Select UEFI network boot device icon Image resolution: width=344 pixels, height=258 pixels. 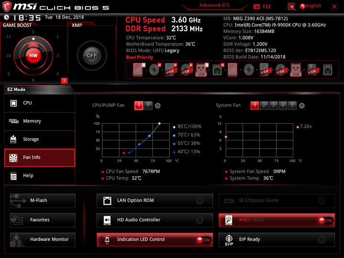tap(218, 70)
